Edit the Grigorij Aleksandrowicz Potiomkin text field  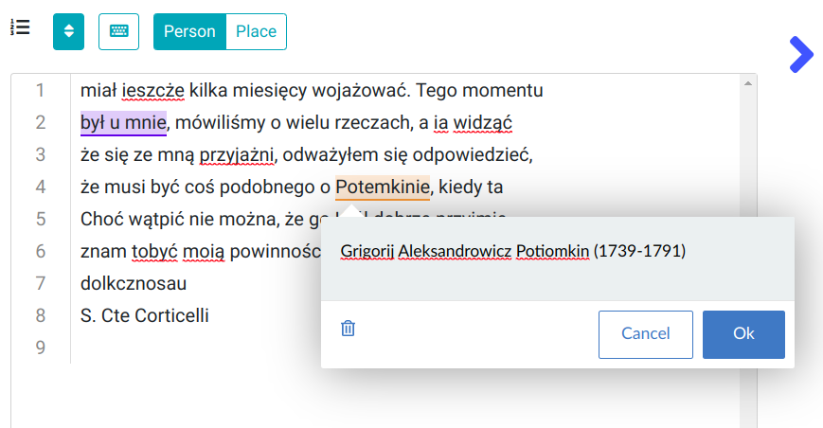(x=511, y=252)
